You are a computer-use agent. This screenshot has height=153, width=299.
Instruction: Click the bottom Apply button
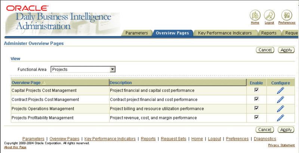pos(286,130)
